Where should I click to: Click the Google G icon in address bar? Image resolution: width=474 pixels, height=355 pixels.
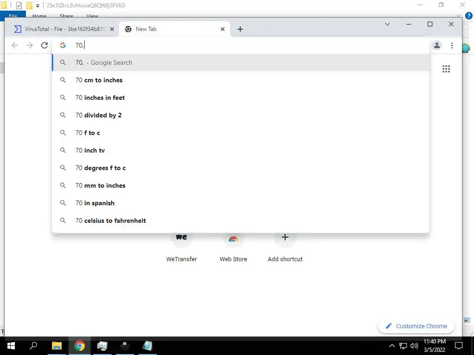pyautogui.click(x=63, y=45)
